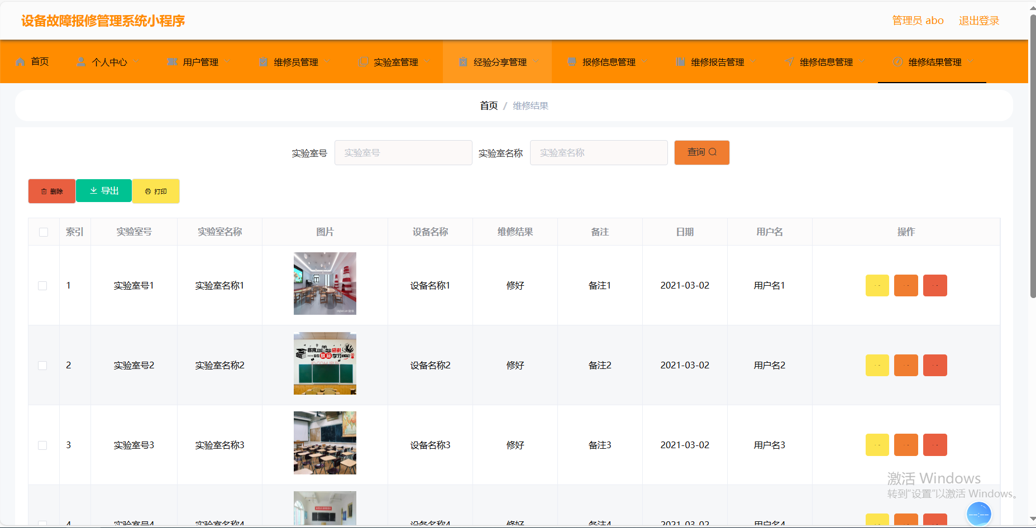Image resolution: width=1036 pixels, height=528 pixels.
Task: Expand the 维修结果管理 dropdown arrow
Action: coord(971,61)
